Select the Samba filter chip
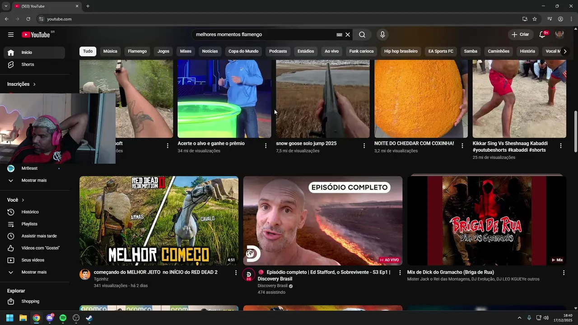The image size is (578, 325). 471,51
